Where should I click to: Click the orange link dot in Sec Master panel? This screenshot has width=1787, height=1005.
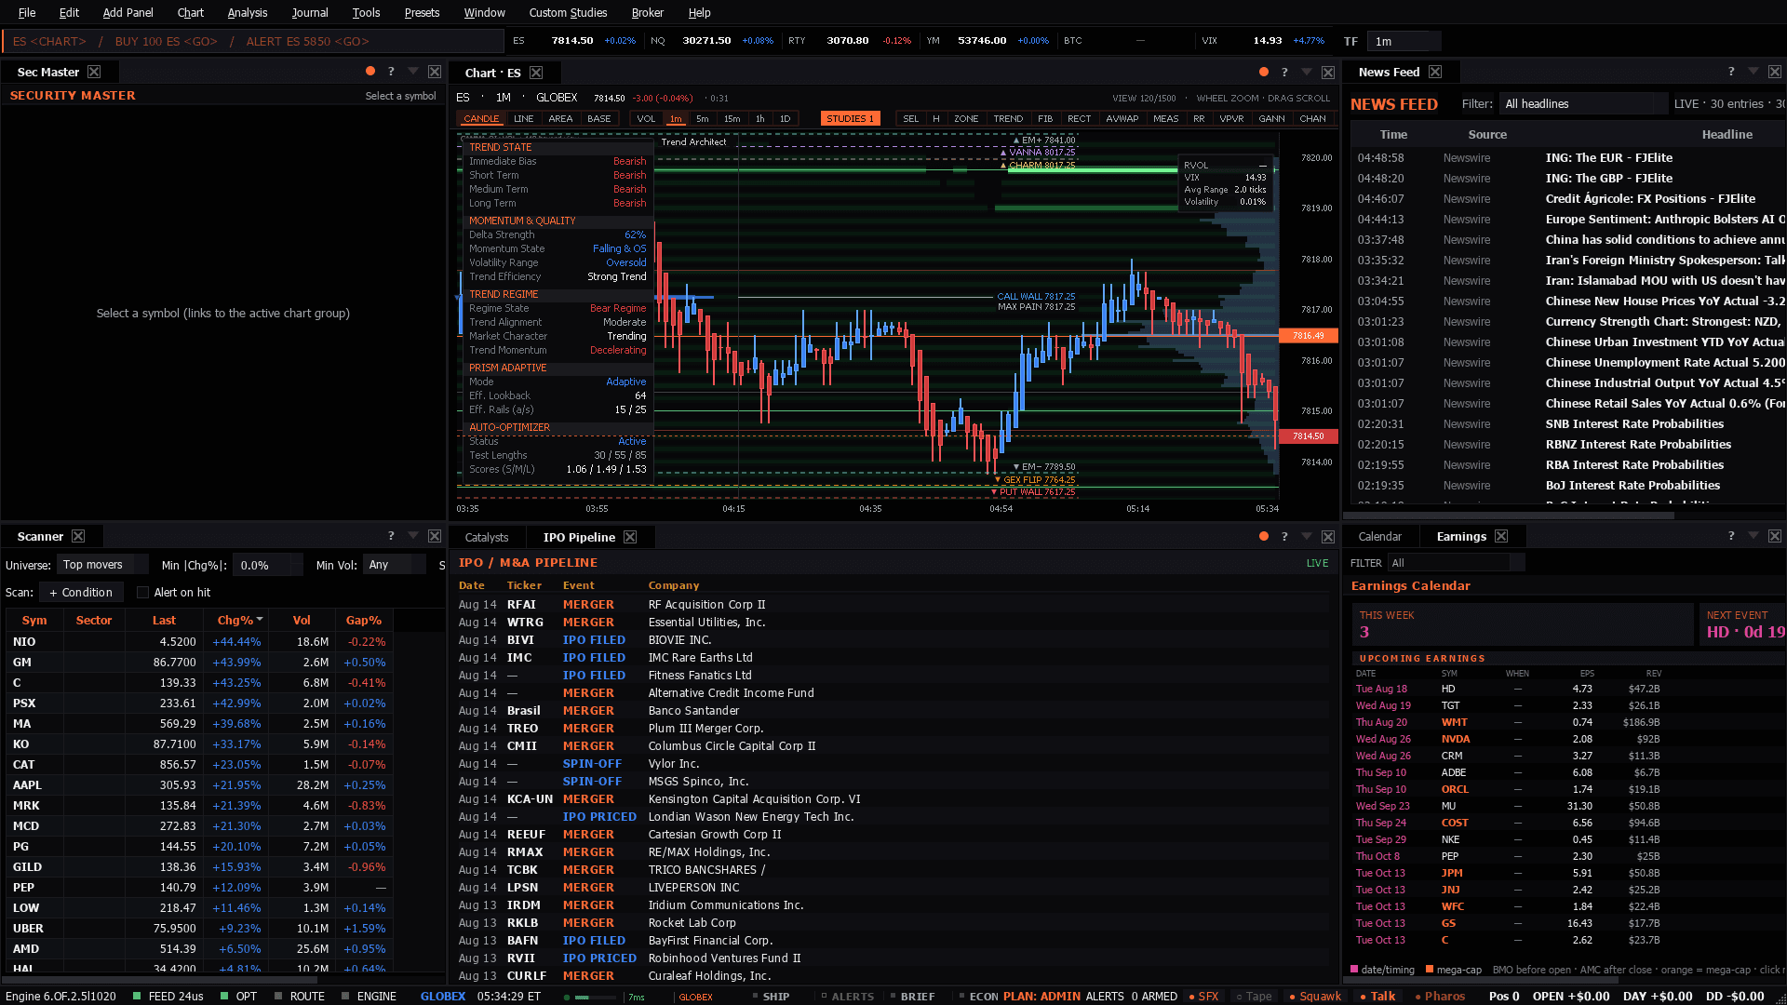pos(370,72)
